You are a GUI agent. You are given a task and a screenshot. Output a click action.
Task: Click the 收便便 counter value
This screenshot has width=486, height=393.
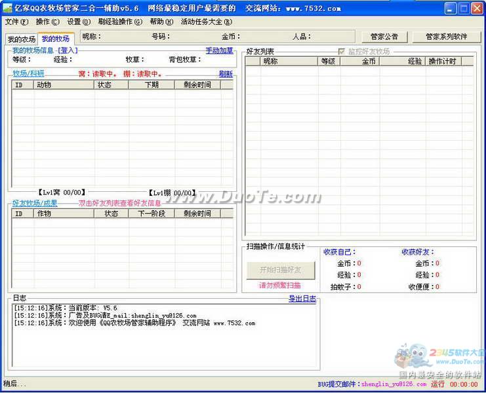437,287
